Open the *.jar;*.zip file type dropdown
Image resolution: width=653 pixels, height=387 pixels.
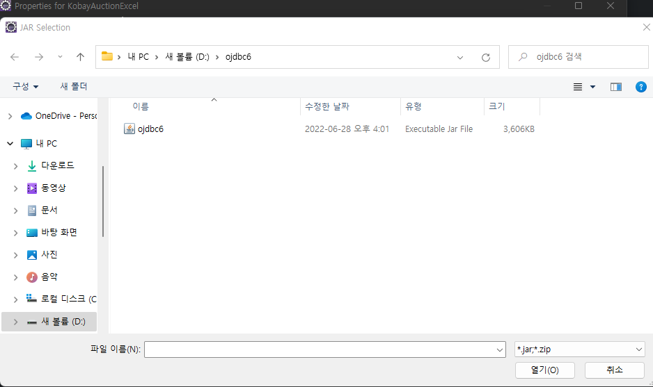point(580,349)
